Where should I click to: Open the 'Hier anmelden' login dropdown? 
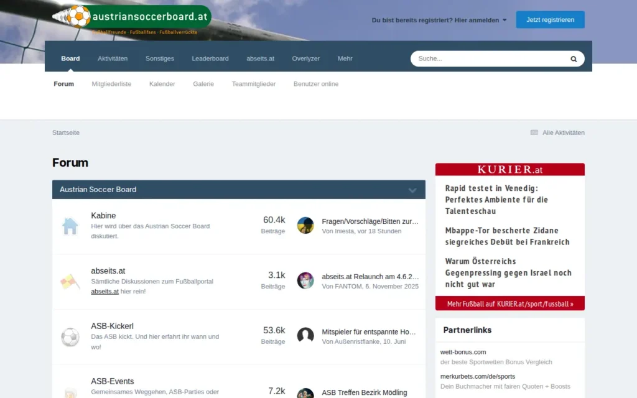(x=439, y=20)
